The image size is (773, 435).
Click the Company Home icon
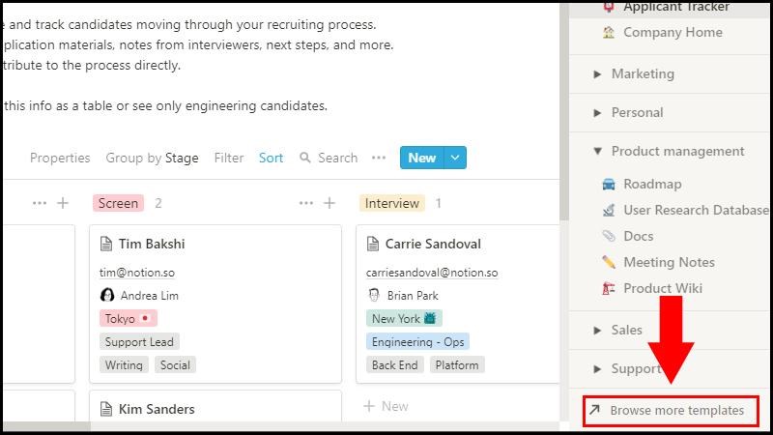(609, 32)
